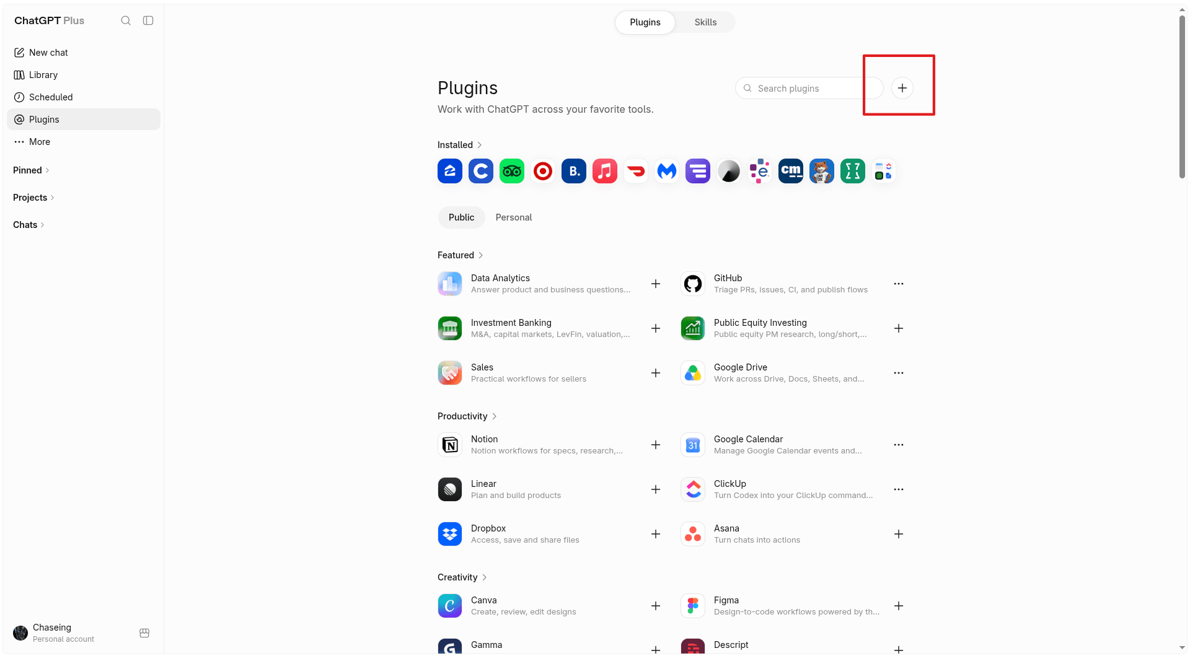This screenshot has width=1190, height=656.
Task: Add the Public Equity Investing plugin
Action: coord(899,328)
